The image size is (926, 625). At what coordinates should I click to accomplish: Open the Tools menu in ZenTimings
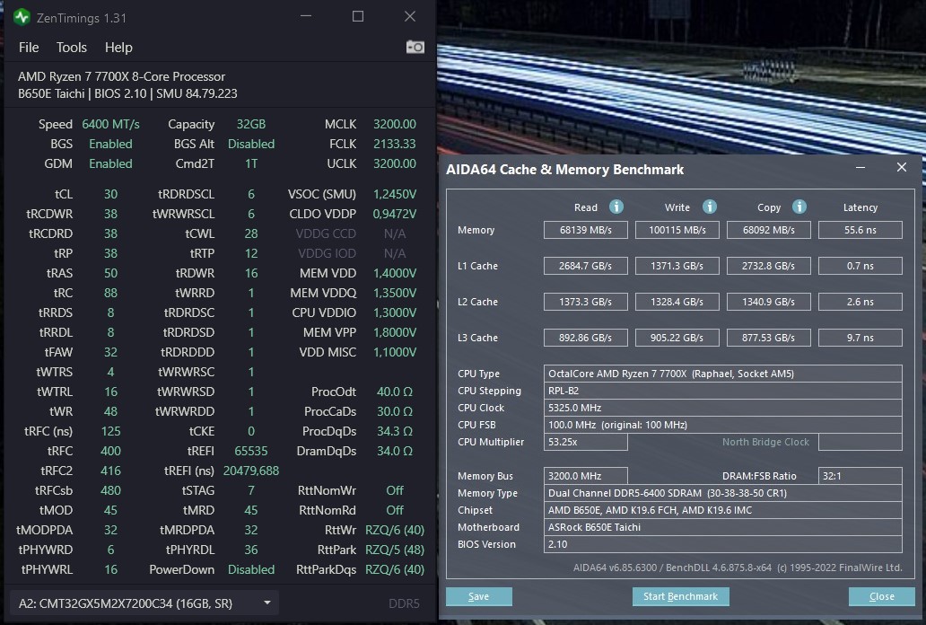72,48
